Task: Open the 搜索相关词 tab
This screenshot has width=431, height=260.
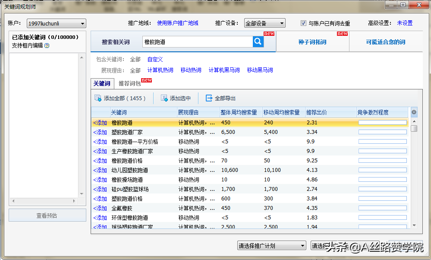Action: (116, 42)
